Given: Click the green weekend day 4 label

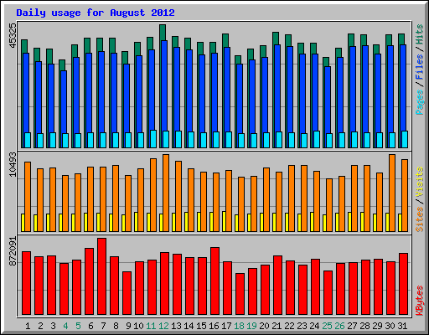Looking at the screenshot, I should pyautogui.click(x=65, y=326).
